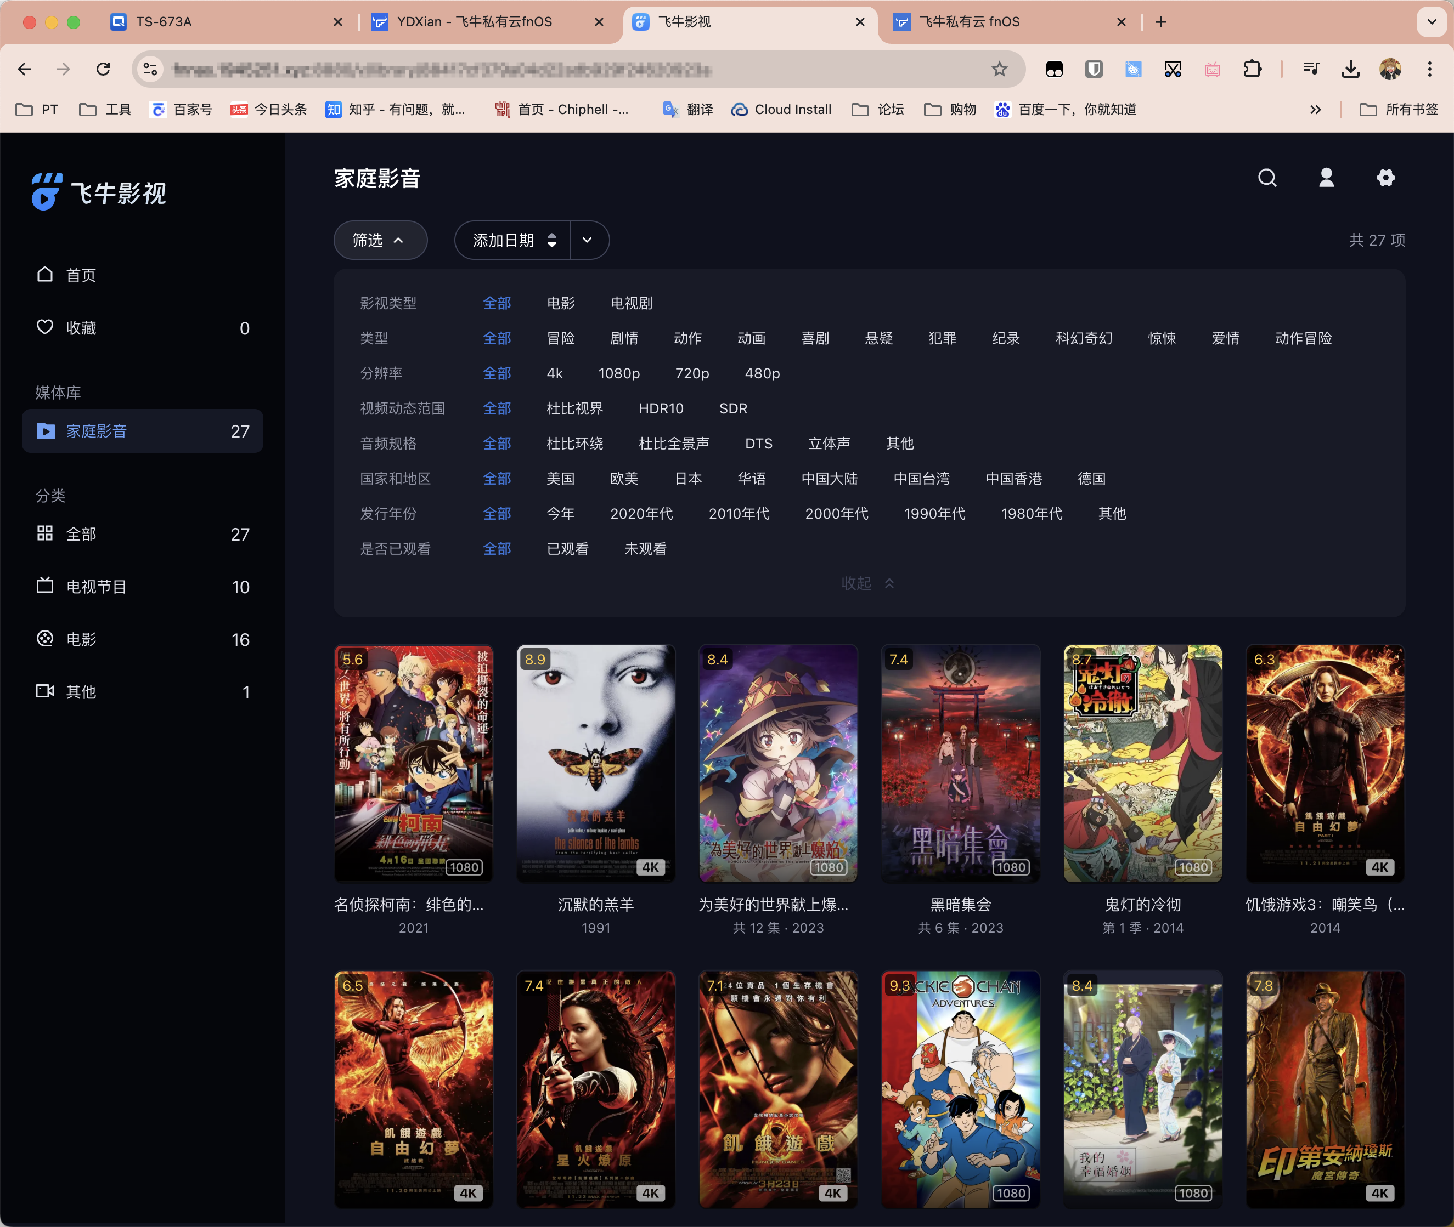Open 百家号 bookmark
The height and width of the screenshot is (1227, 1454).
(181, 109)
